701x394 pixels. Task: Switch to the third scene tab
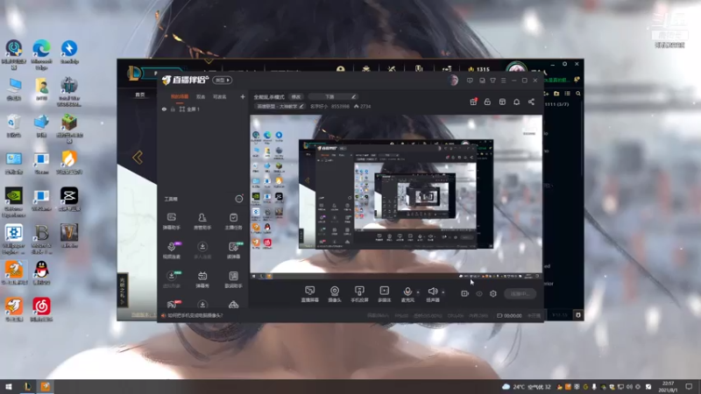click(220, 96)
